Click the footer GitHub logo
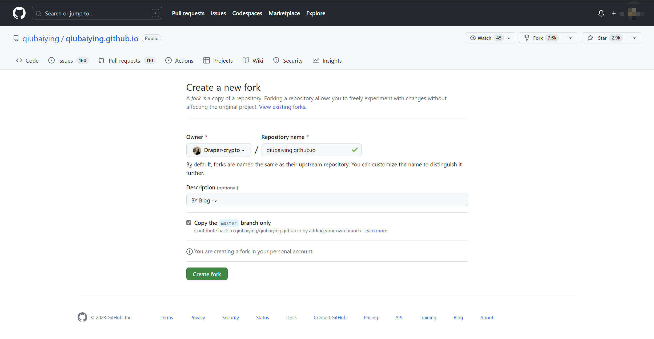Image resolution: width=654 pixels, height=339 pixels. coord(82,317)
